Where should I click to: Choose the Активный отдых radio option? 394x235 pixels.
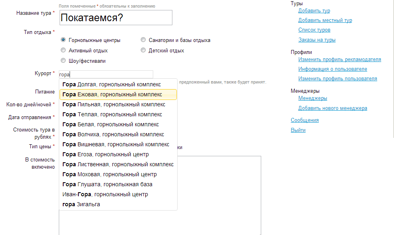63,50
